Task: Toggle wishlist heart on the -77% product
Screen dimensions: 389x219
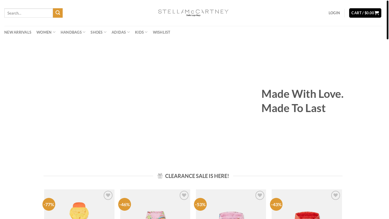Action: tap(108, 195)
